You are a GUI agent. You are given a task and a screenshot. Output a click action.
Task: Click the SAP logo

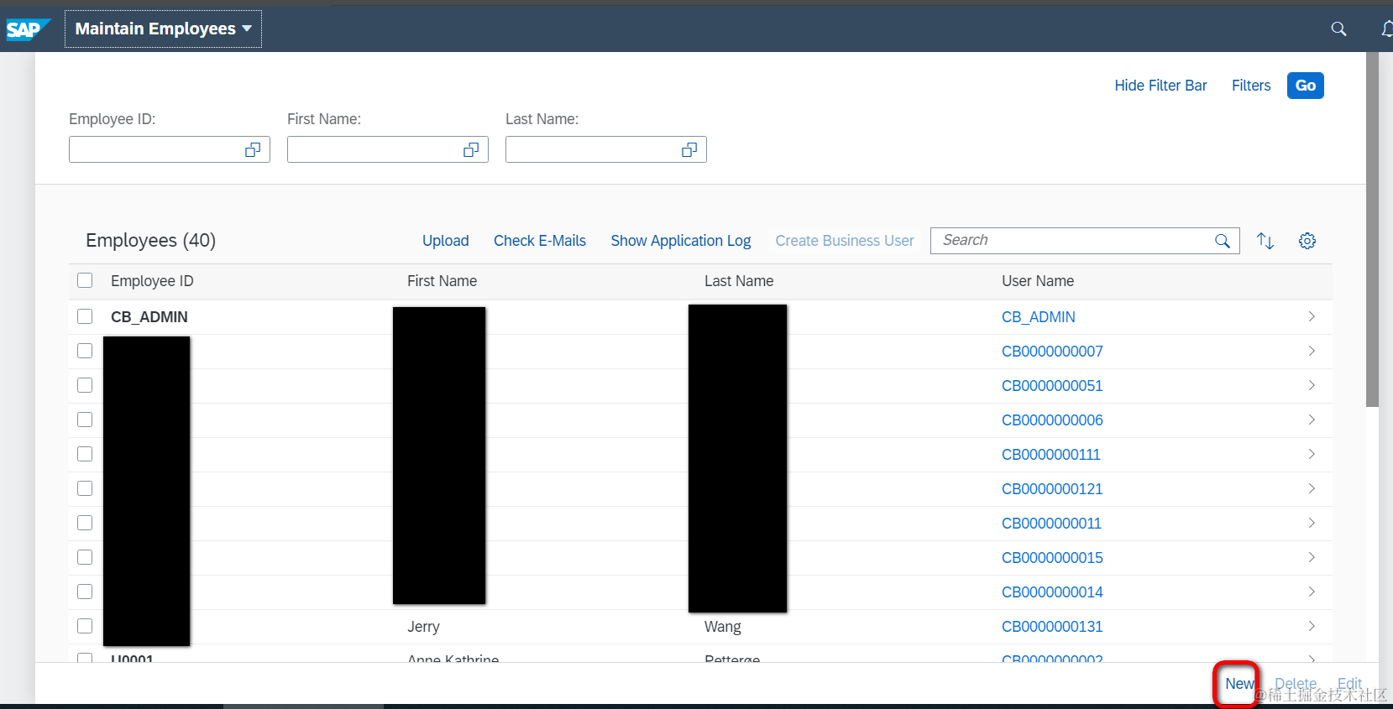[x=28, y=29]
